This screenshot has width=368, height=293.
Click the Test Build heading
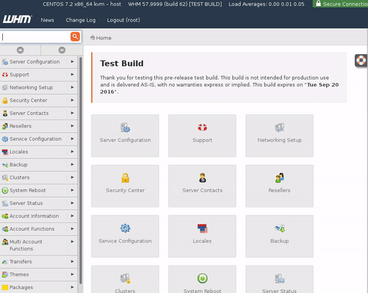pyautogui.click(x=121, y=63)
